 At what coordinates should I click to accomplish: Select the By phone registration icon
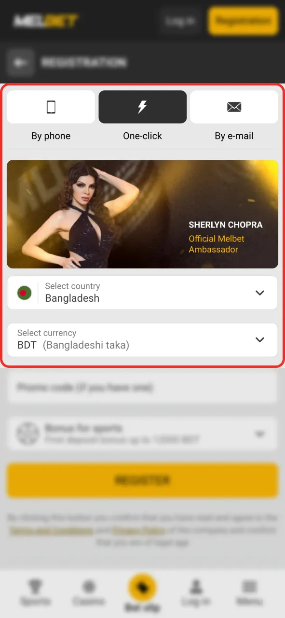click(51, 107)
